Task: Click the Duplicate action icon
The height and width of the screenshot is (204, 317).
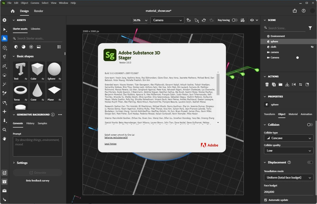Action: [x=274, y=84]
